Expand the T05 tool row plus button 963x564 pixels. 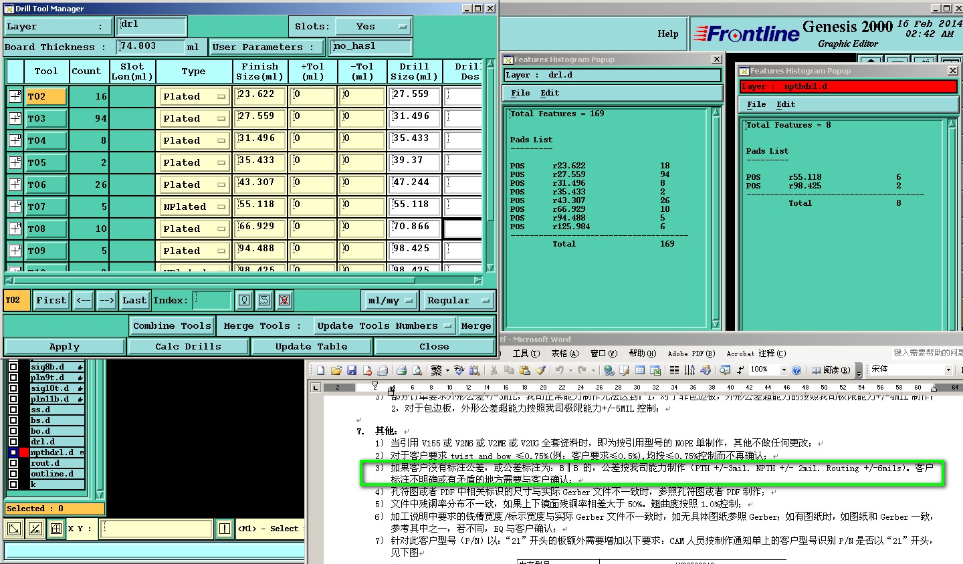coord(15,162)
